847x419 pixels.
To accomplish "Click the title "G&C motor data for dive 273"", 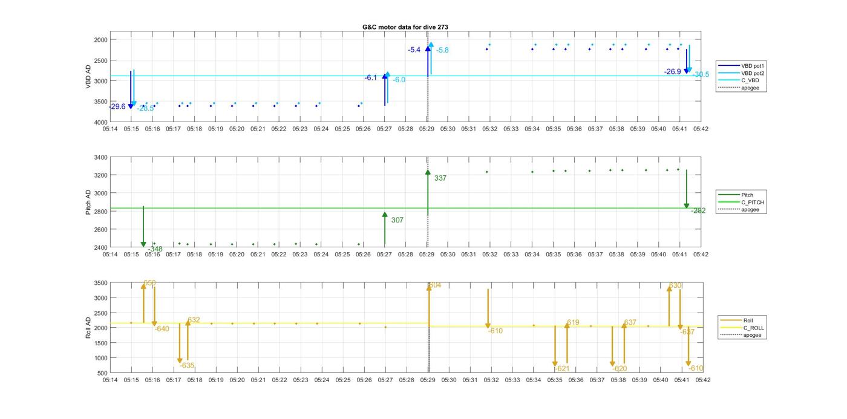I will point(405,27).
